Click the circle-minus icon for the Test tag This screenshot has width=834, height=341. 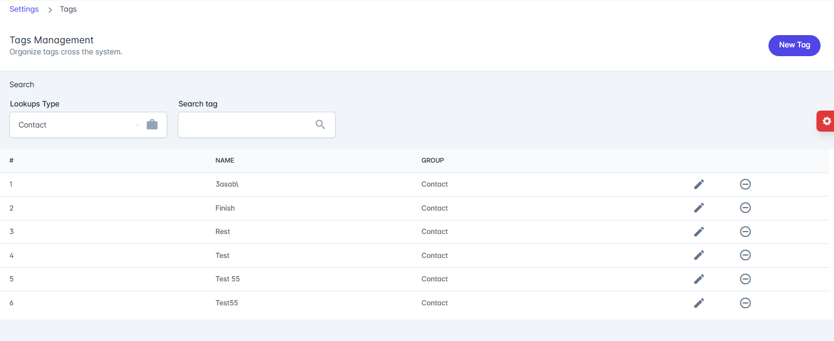click(745, 255)
